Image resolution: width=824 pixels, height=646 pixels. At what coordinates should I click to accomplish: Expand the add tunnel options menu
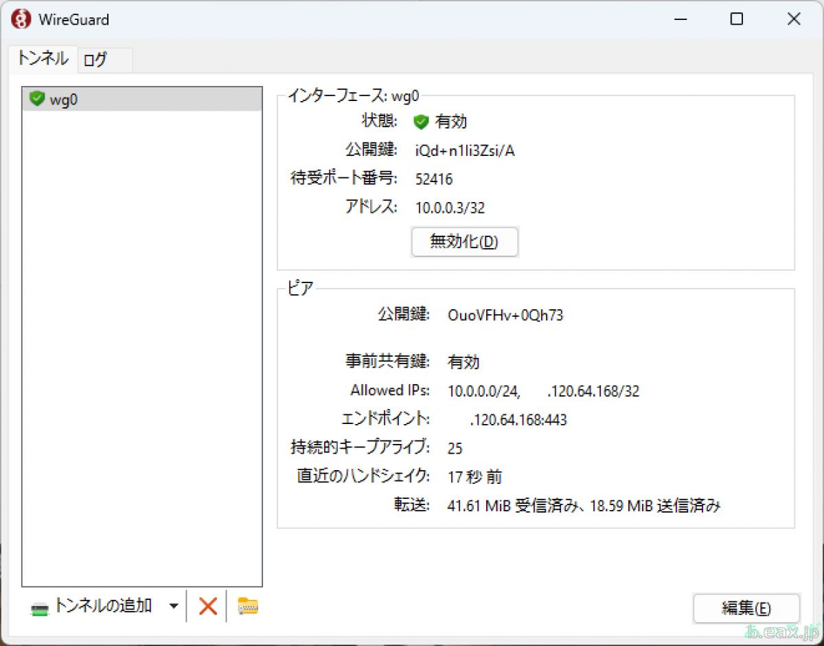(174, 605)
